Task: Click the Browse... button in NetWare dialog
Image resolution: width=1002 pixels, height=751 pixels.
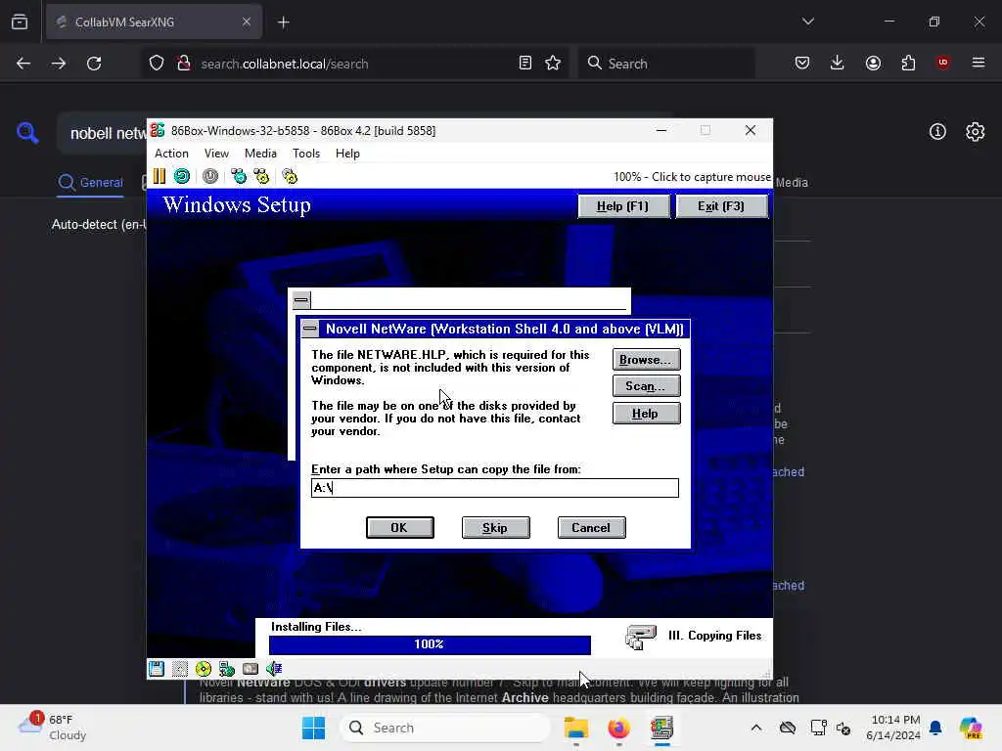Action: click(x=646, y=360)
